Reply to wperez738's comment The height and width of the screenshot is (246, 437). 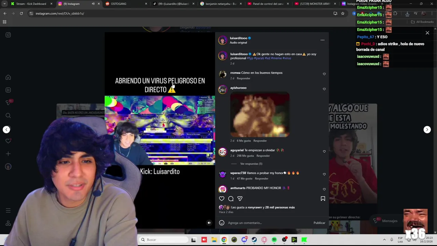262,178
